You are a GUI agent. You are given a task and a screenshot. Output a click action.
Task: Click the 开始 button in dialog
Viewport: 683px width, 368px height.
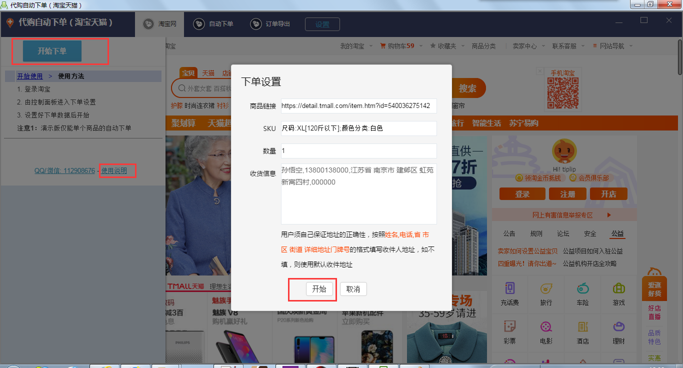click(319, 289)
